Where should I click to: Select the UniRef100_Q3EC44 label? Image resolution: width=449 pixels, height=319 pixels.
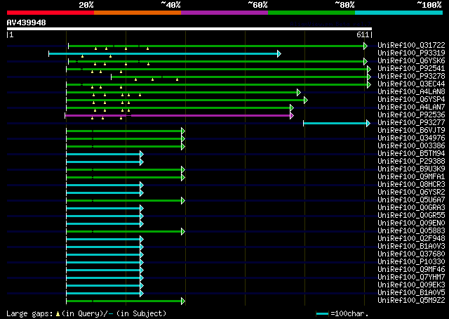(x=411, y=84)
